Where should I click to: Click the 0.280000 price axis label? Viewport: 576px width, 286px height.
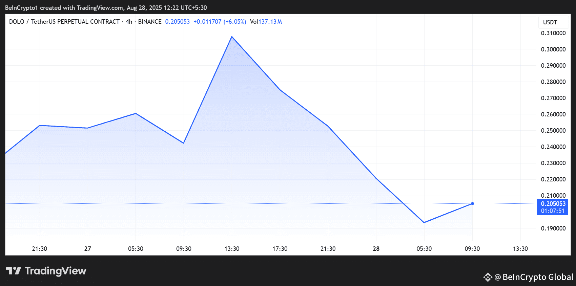553,82
